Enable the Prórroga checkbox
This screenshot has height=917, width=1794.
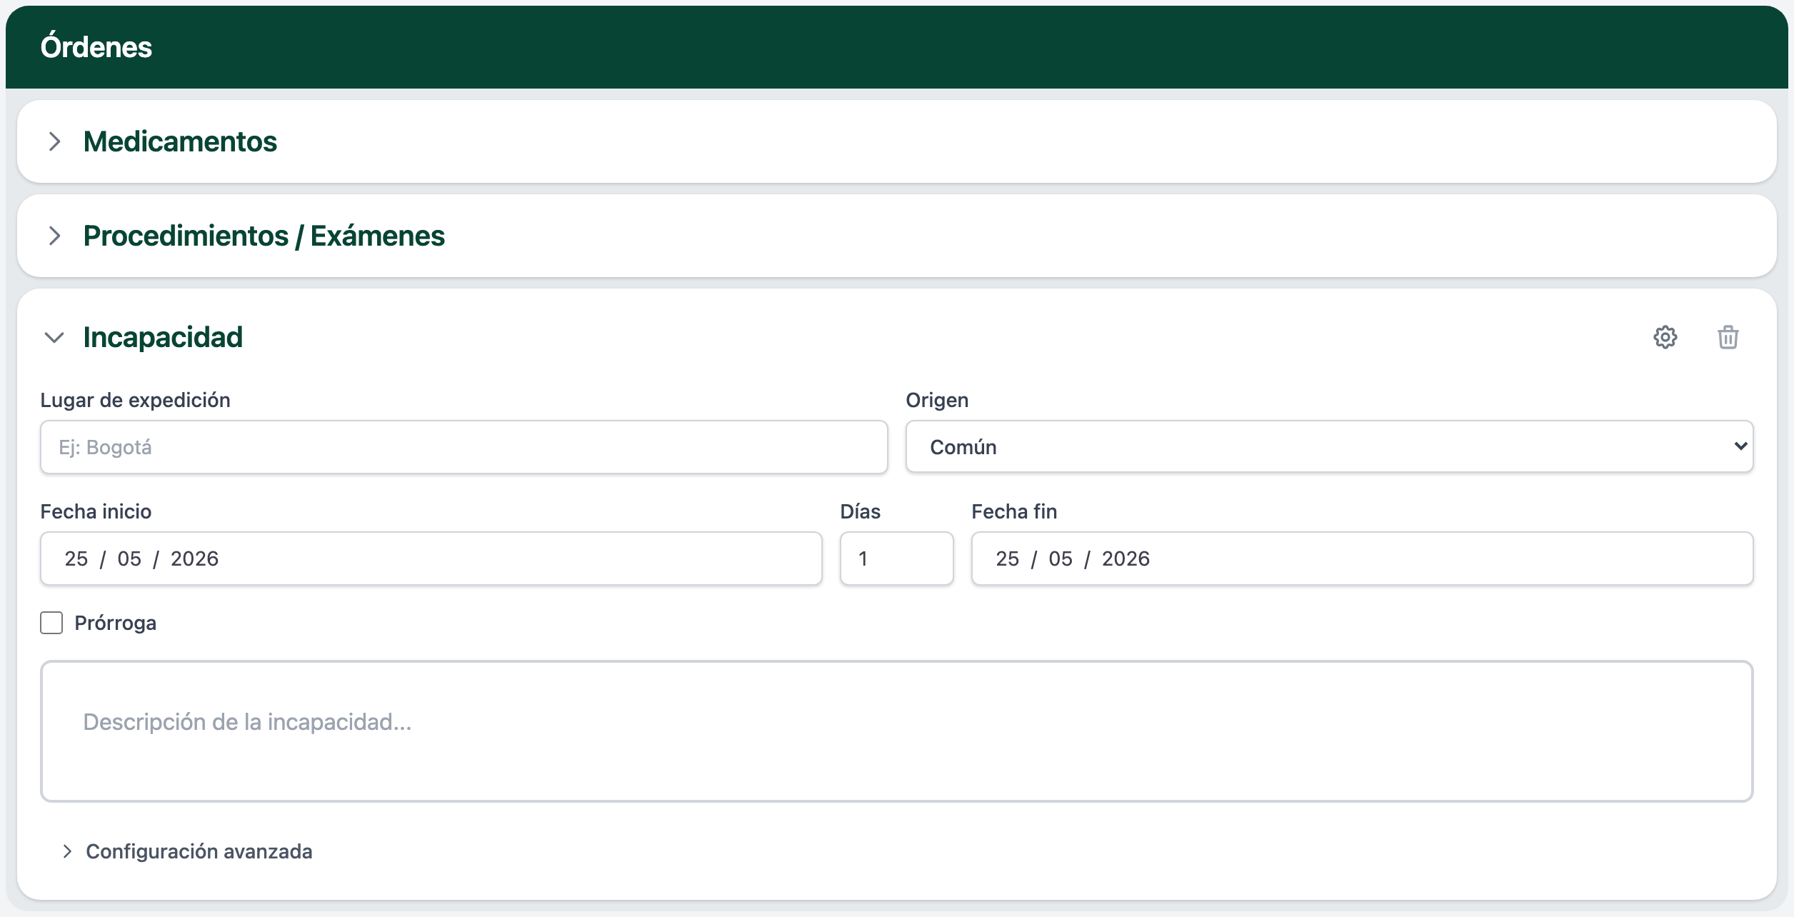click(51, 623)
